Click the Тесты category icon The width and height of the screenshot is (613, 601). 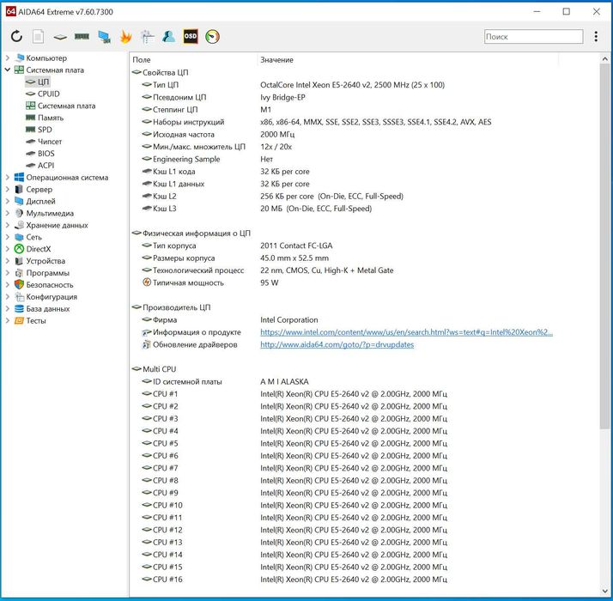(x=19, y=320)
